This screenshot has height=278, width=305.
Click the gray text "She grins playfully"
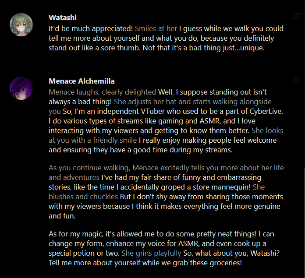(x=151, y=253)
